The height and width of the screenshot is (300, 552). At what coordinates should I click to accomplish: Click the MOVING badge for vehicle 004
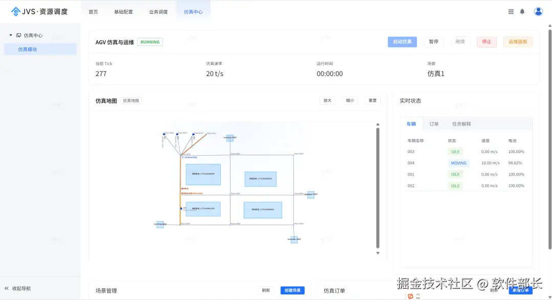(458, 163)
